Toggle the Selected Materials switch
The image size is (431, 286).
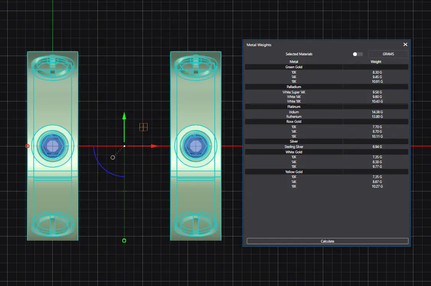[358, 54]
